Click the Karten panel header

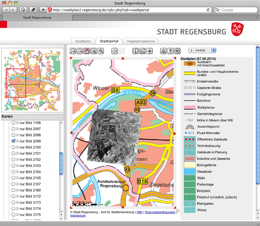33,117
